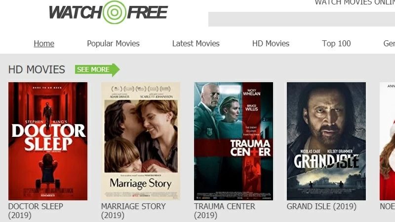Image resolution: width=395 pixels, height=222 pixels.
Task: Click the Doctor Sleep (2019) title link
Action: tap(36, 211)
